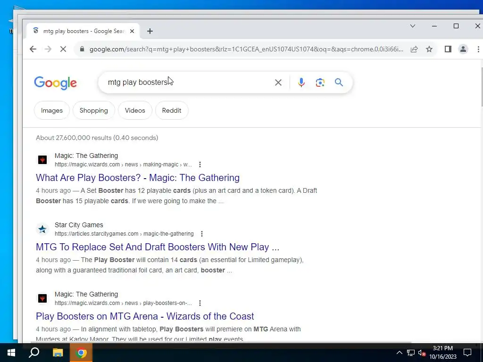The height and width of the screenshot is (362, 483).
Task: Click the magic.wizards.com play-boosters-on URL
Action: pos(123,303)
